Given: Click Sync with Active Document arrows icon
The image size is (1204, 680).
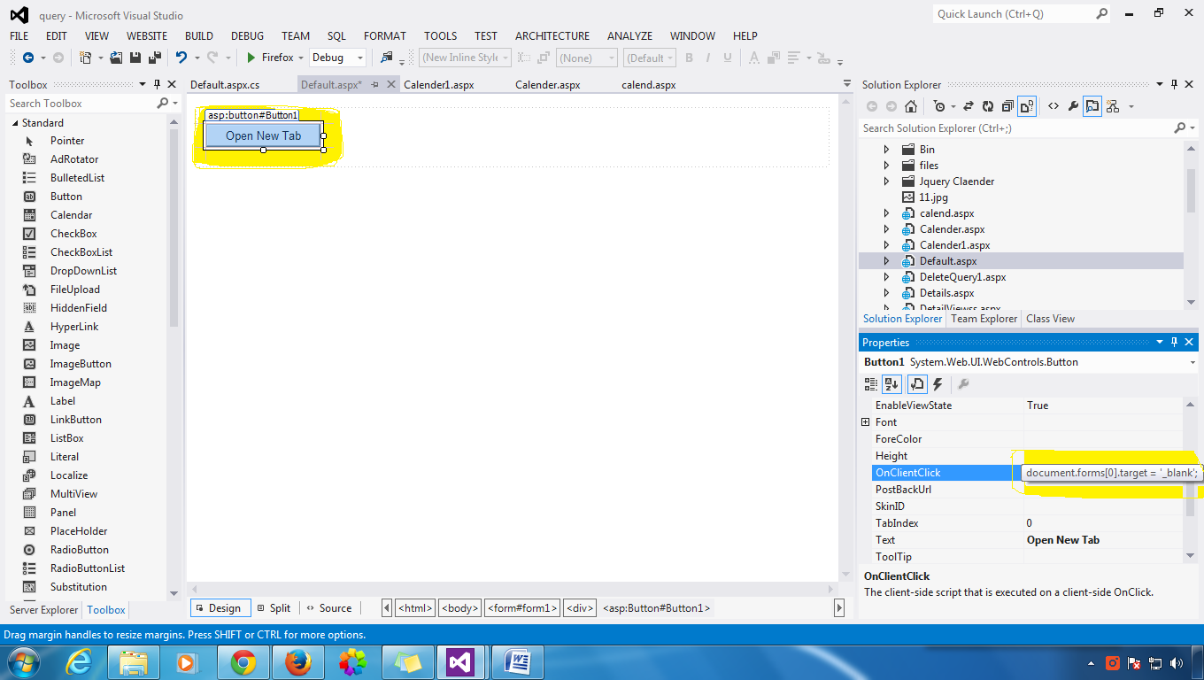Looking at the screenshot, I should (968, 106).
